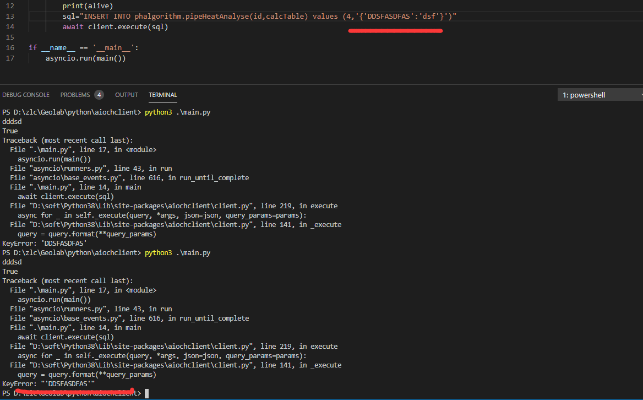Click the first KeyError: 'DDSFASDFAS' terminal line
643x400 pixels.
pyautogui.click(x=45, y=243)
